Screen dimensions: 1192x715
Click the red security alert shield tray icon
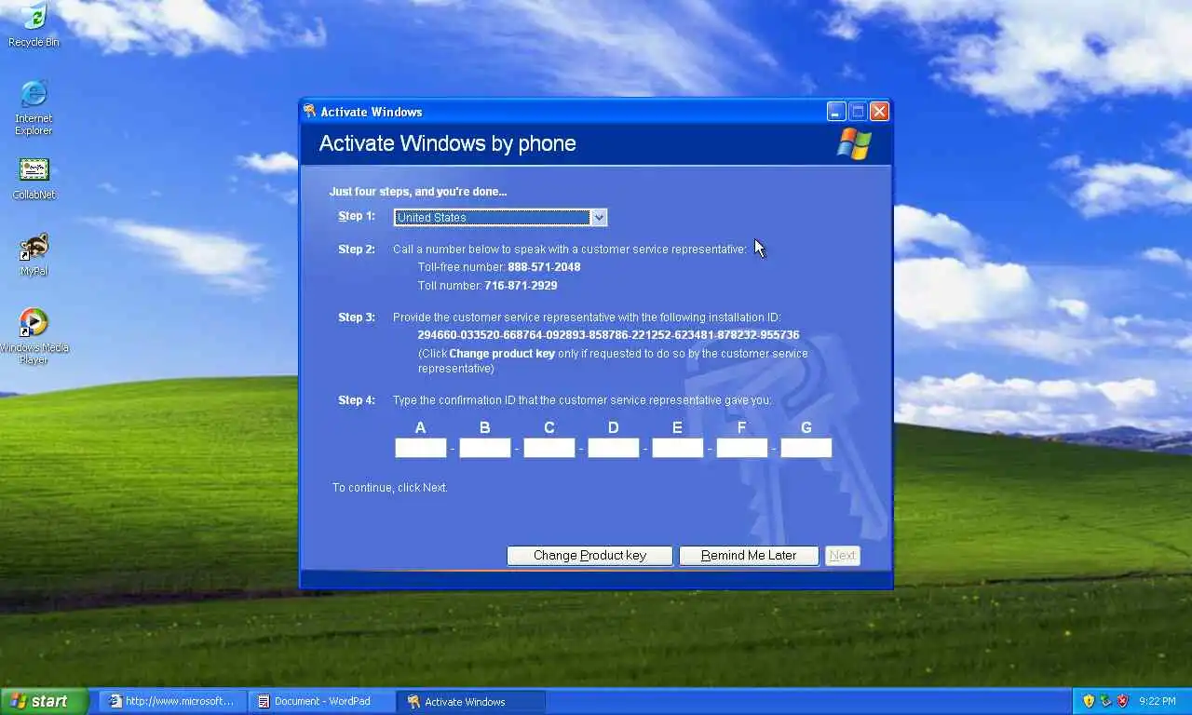tap(1122, 701)
